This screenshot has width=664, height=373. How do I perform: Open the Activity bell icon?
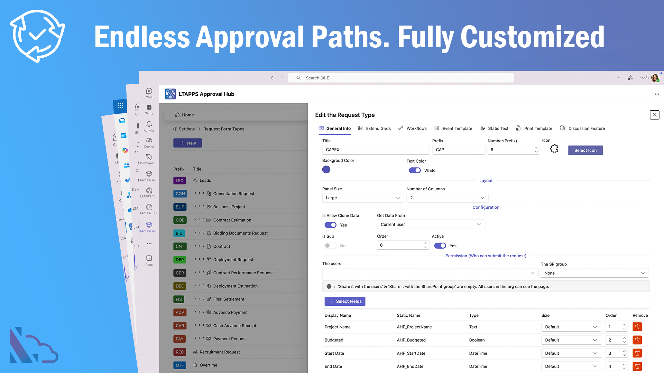pyautogui.click(x=149, y=125)
